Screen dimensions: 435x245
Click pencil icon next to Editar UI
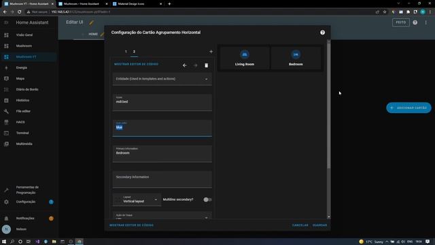tap(91, 22)
